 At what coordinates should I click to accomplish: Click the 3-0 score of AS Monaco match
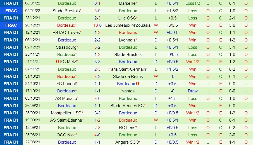point(97,98)
